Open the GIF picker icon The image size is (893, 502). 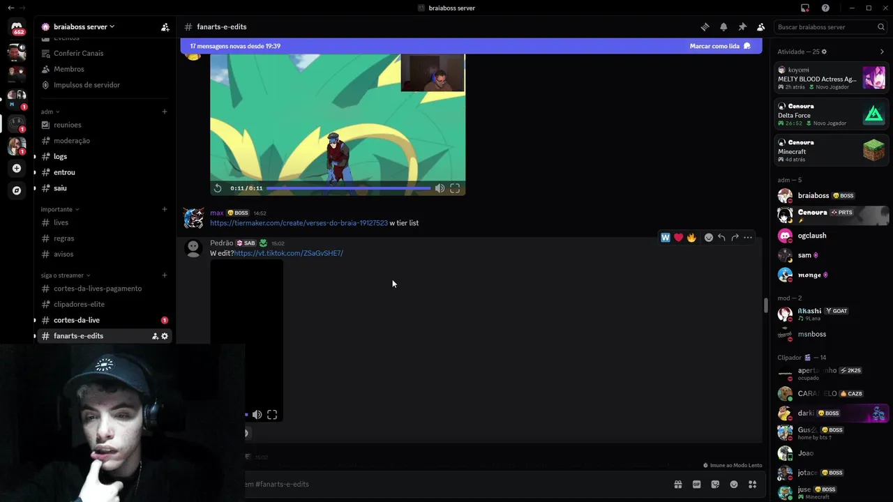(696, 485)
